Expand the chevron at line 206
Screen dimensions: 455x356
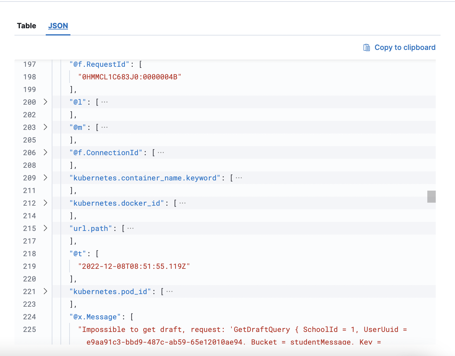click(x=45, y=152)
